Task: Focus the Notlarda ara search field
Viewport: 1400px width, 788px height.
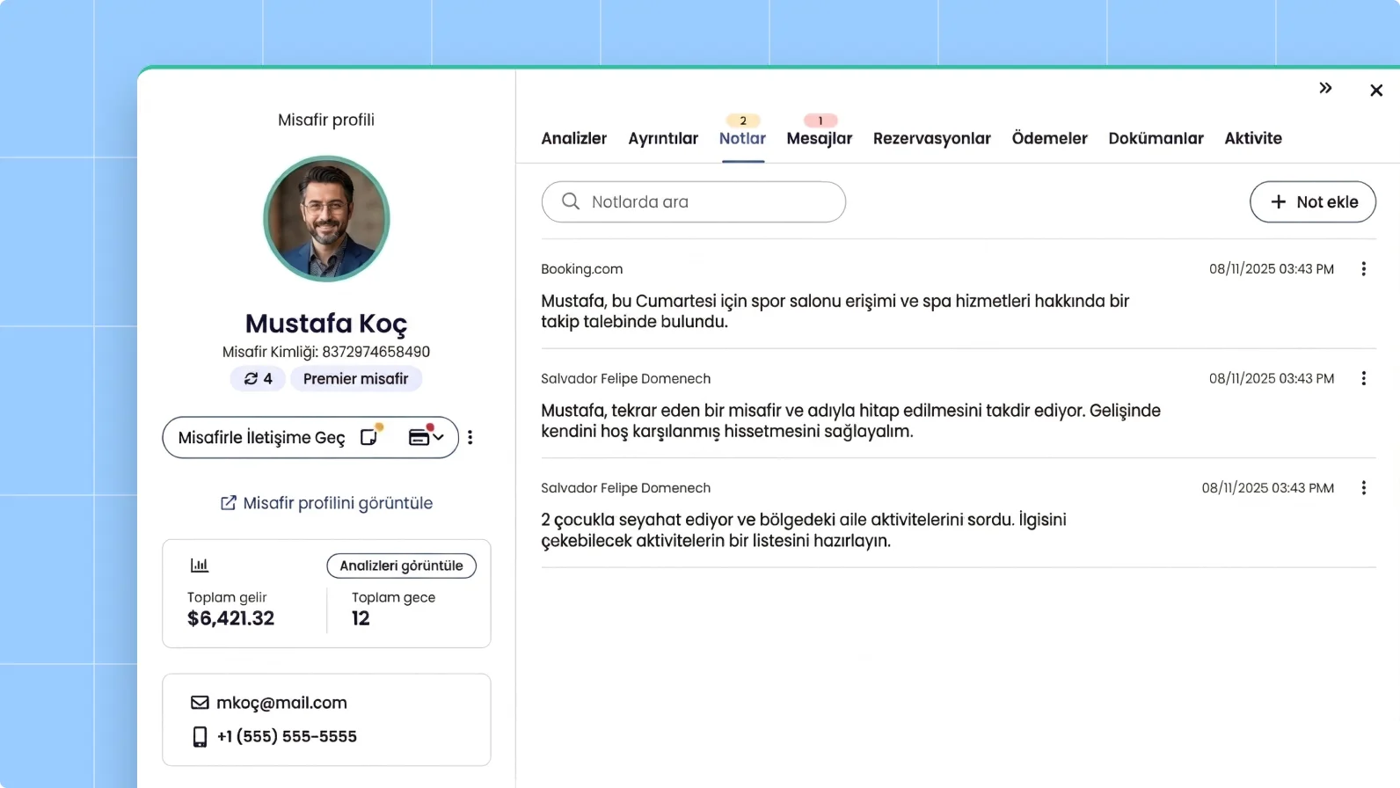Action: coord(694,202)
